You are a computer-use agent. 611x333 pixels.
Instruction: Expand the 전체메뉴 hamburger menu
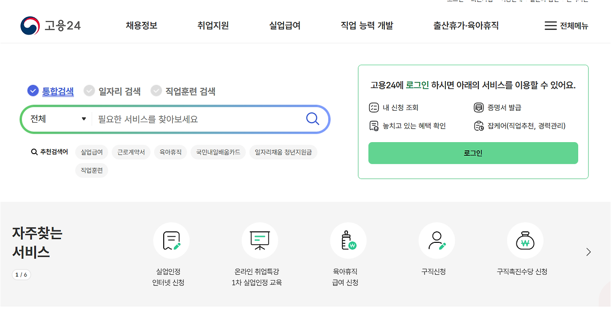click(x=551, y=26)
